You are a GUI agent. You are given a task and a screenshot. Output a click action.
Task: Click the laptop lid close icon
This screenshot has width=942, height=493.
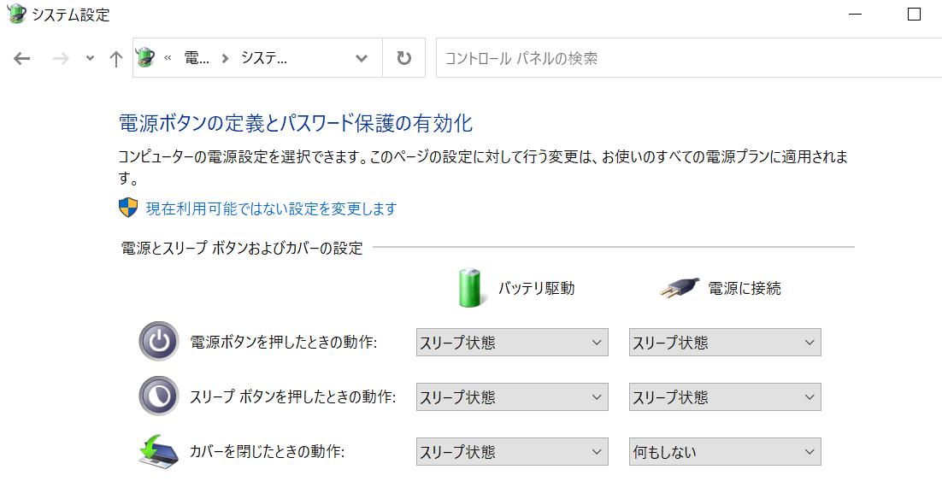[x=158, y=452]
